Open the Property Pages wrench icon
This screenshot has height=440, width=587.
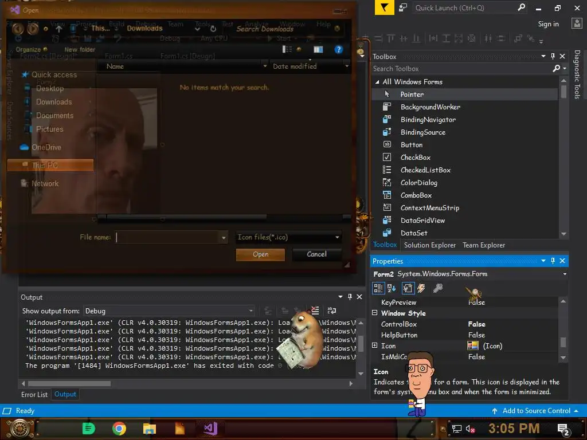pyautogui.click(x=437, y=288)
